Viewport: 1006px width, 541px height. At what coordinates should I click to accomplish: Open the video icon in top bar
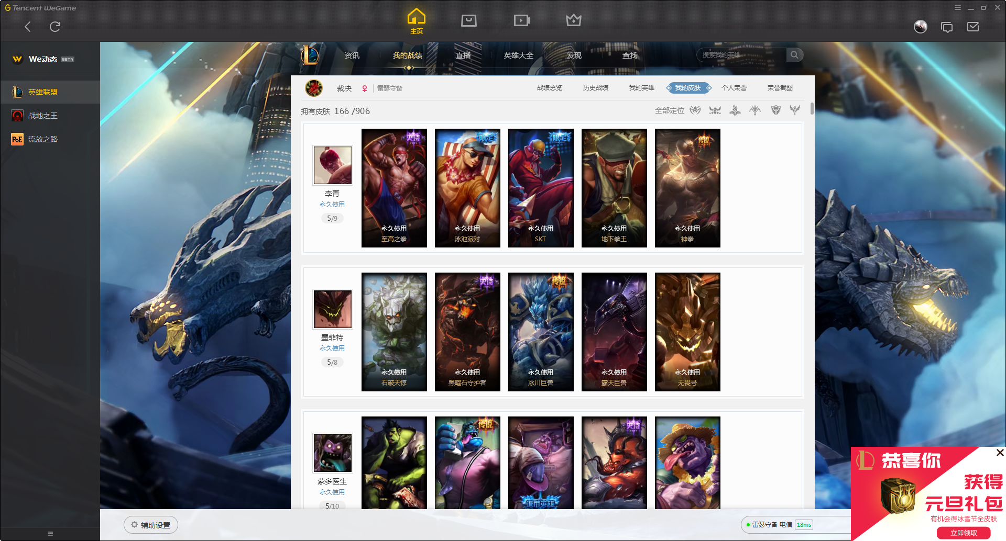coord(522,20)
